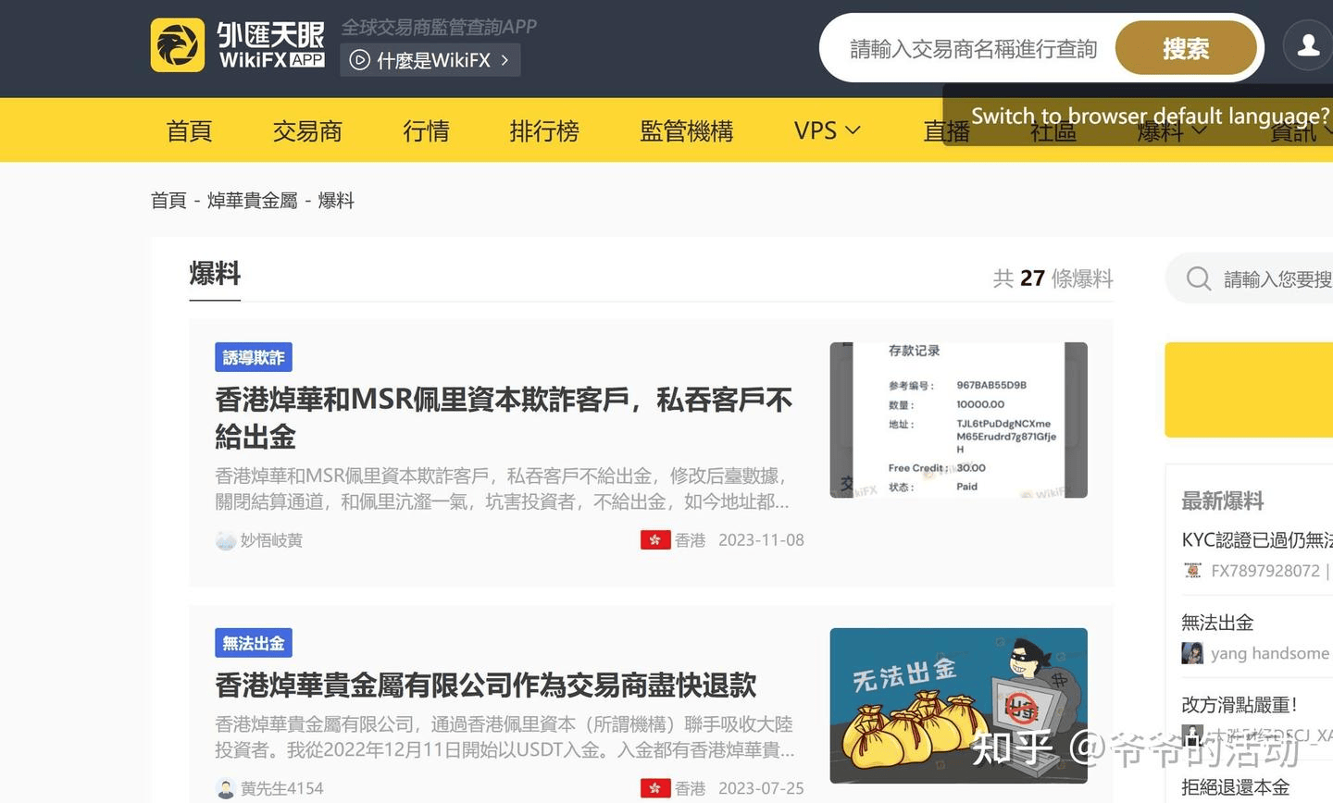Expand the VPS dropdown menu
1333x803 pixels.
(x=827, y=130)
